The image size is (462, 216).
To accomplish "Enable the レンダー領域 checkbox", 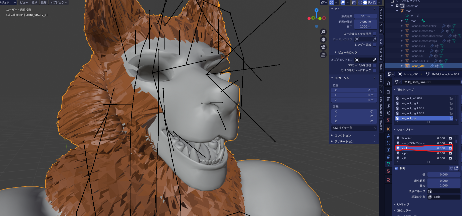I will [x=375, y=45].
